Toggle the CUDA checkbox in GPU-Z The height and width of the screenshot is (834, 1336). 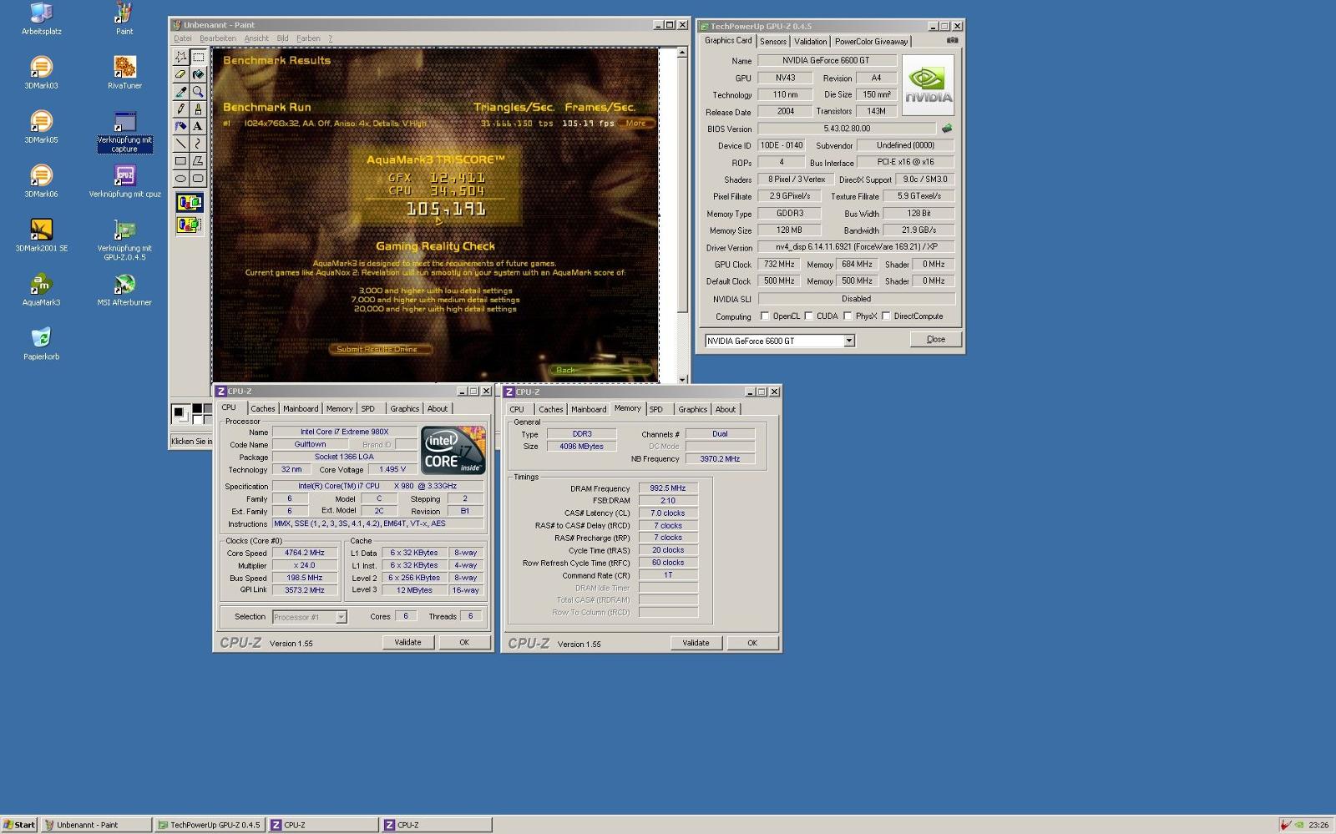tap(808, 316)
